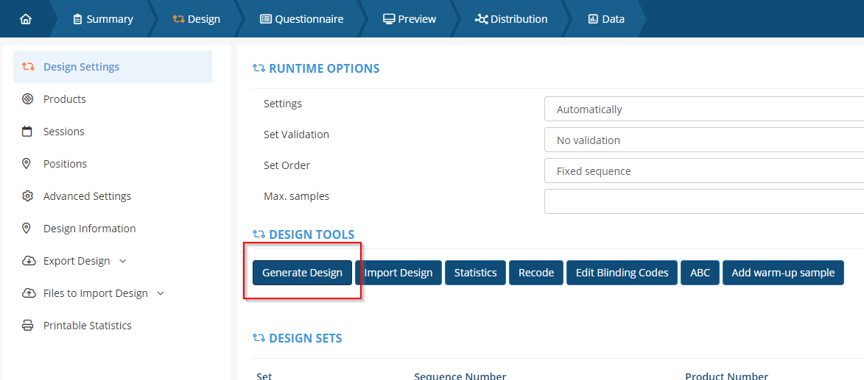Viewport: 864px width, 380px height.
Task: Open the Settings dropdown showing Automatically
Action: 703,110
